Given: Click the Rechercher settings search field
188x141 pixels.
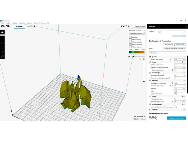Looking at the screenshot, I should pos(167,53).
